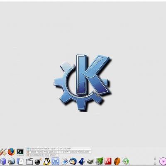Screen dimensions: 166x166
Task: Open the highlighted blue square panel icon
Action: click(x=56, y=161)
